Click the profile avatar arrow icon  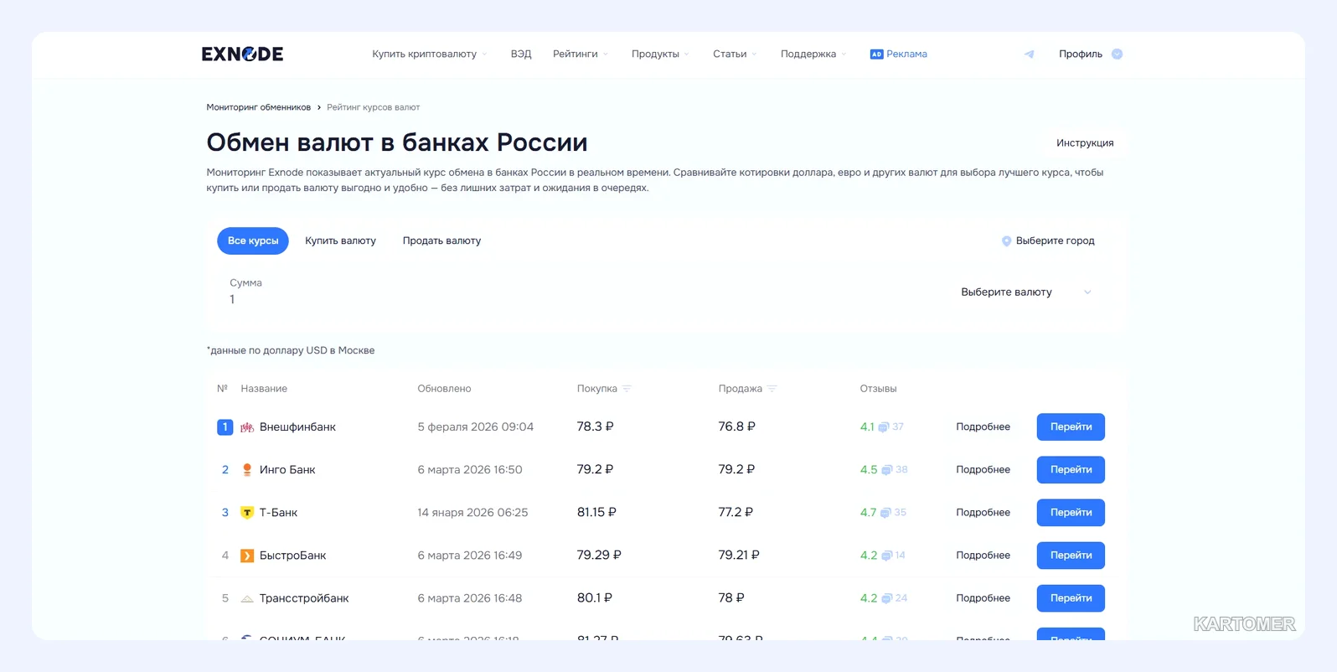point(1117,54)
